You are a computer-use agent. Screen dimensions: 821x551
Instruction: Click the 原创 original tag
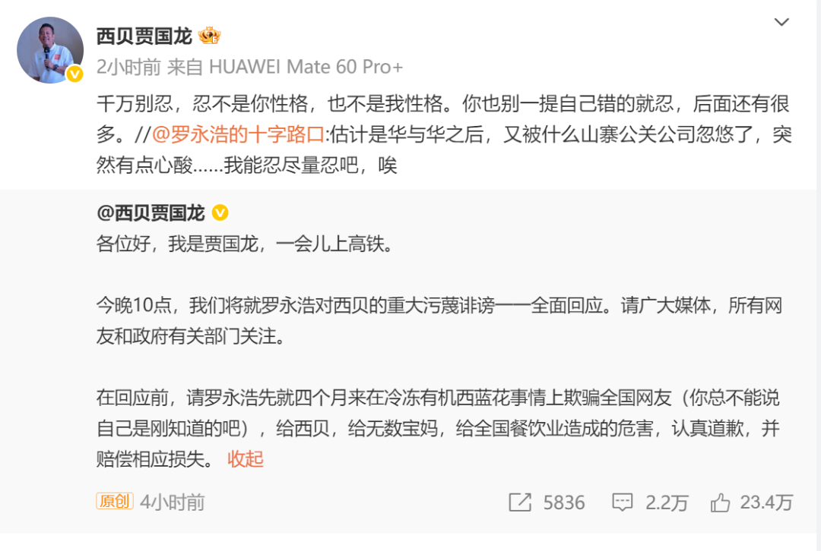115,501
